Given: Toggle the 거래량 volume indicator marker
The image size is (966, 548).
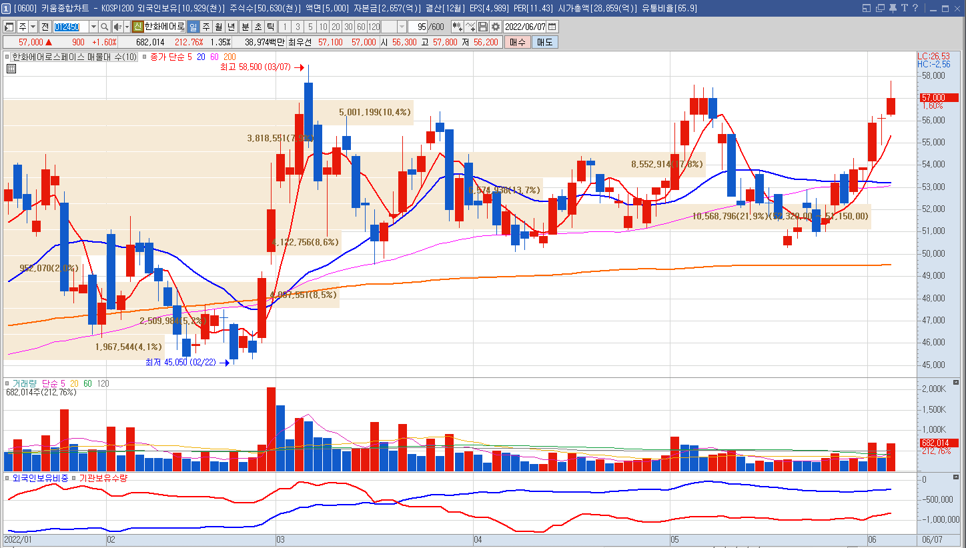Looking at the screenshot, I should pos(8,384).
